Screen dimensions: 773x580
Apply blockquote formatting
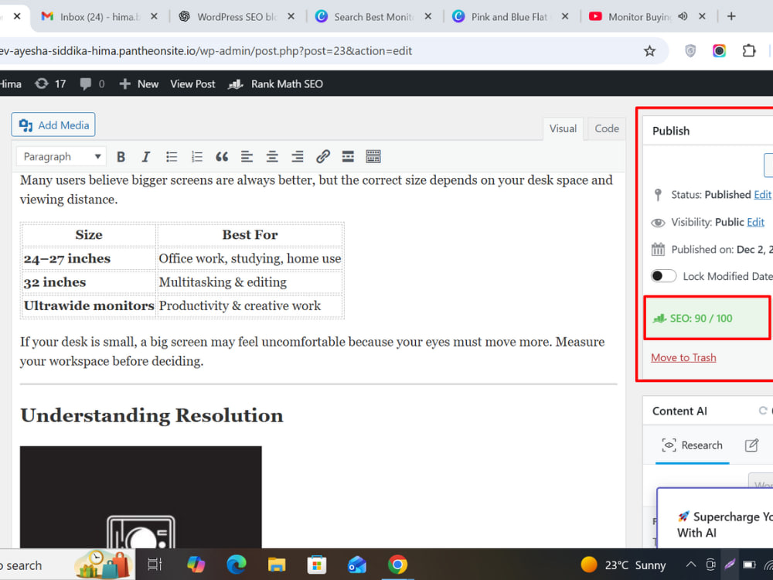pyautogui.click(x=222, y=157)
